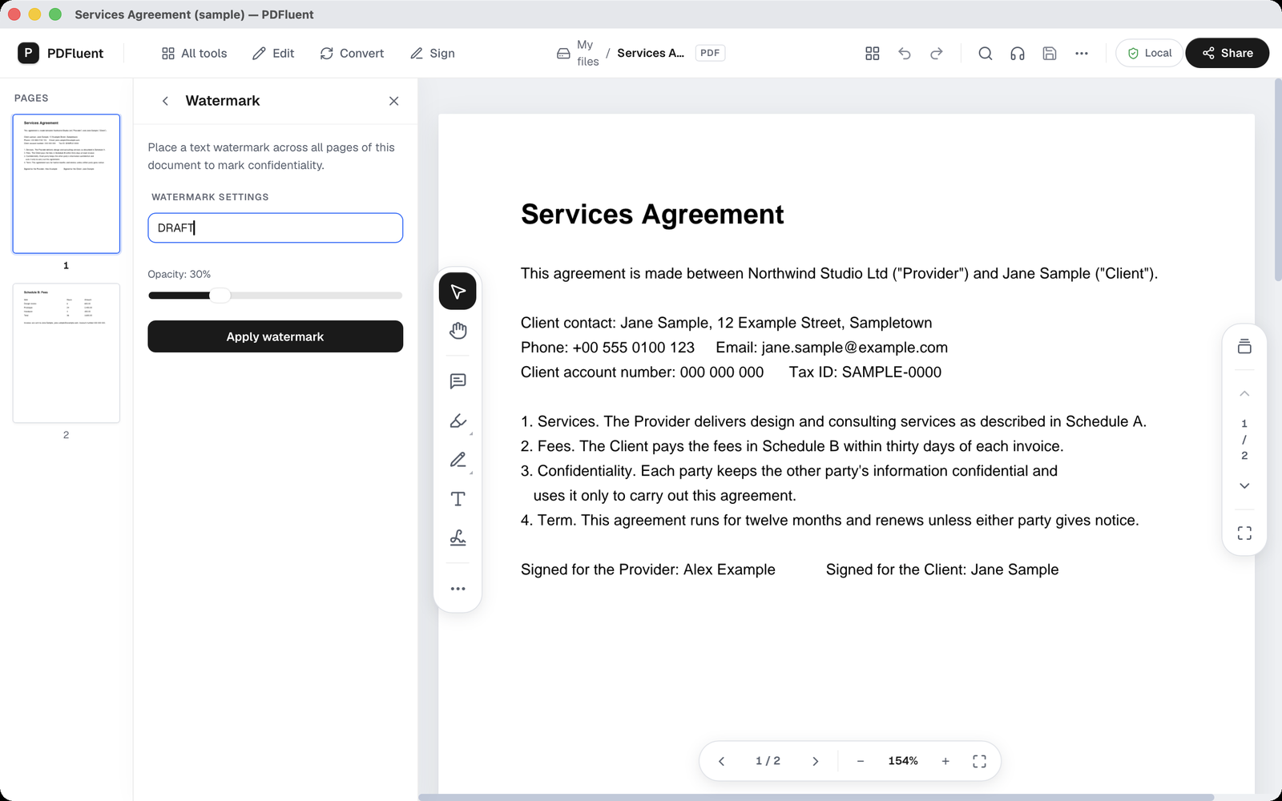Click Apply watermark button
This screenshot has height=801, width=1282.
point(275,336)
